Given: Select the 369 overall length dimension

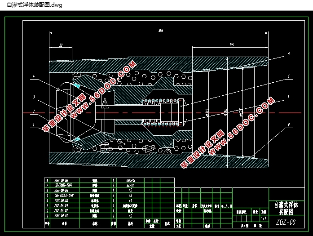Looking at the screenshot, I should pos(160,31).
